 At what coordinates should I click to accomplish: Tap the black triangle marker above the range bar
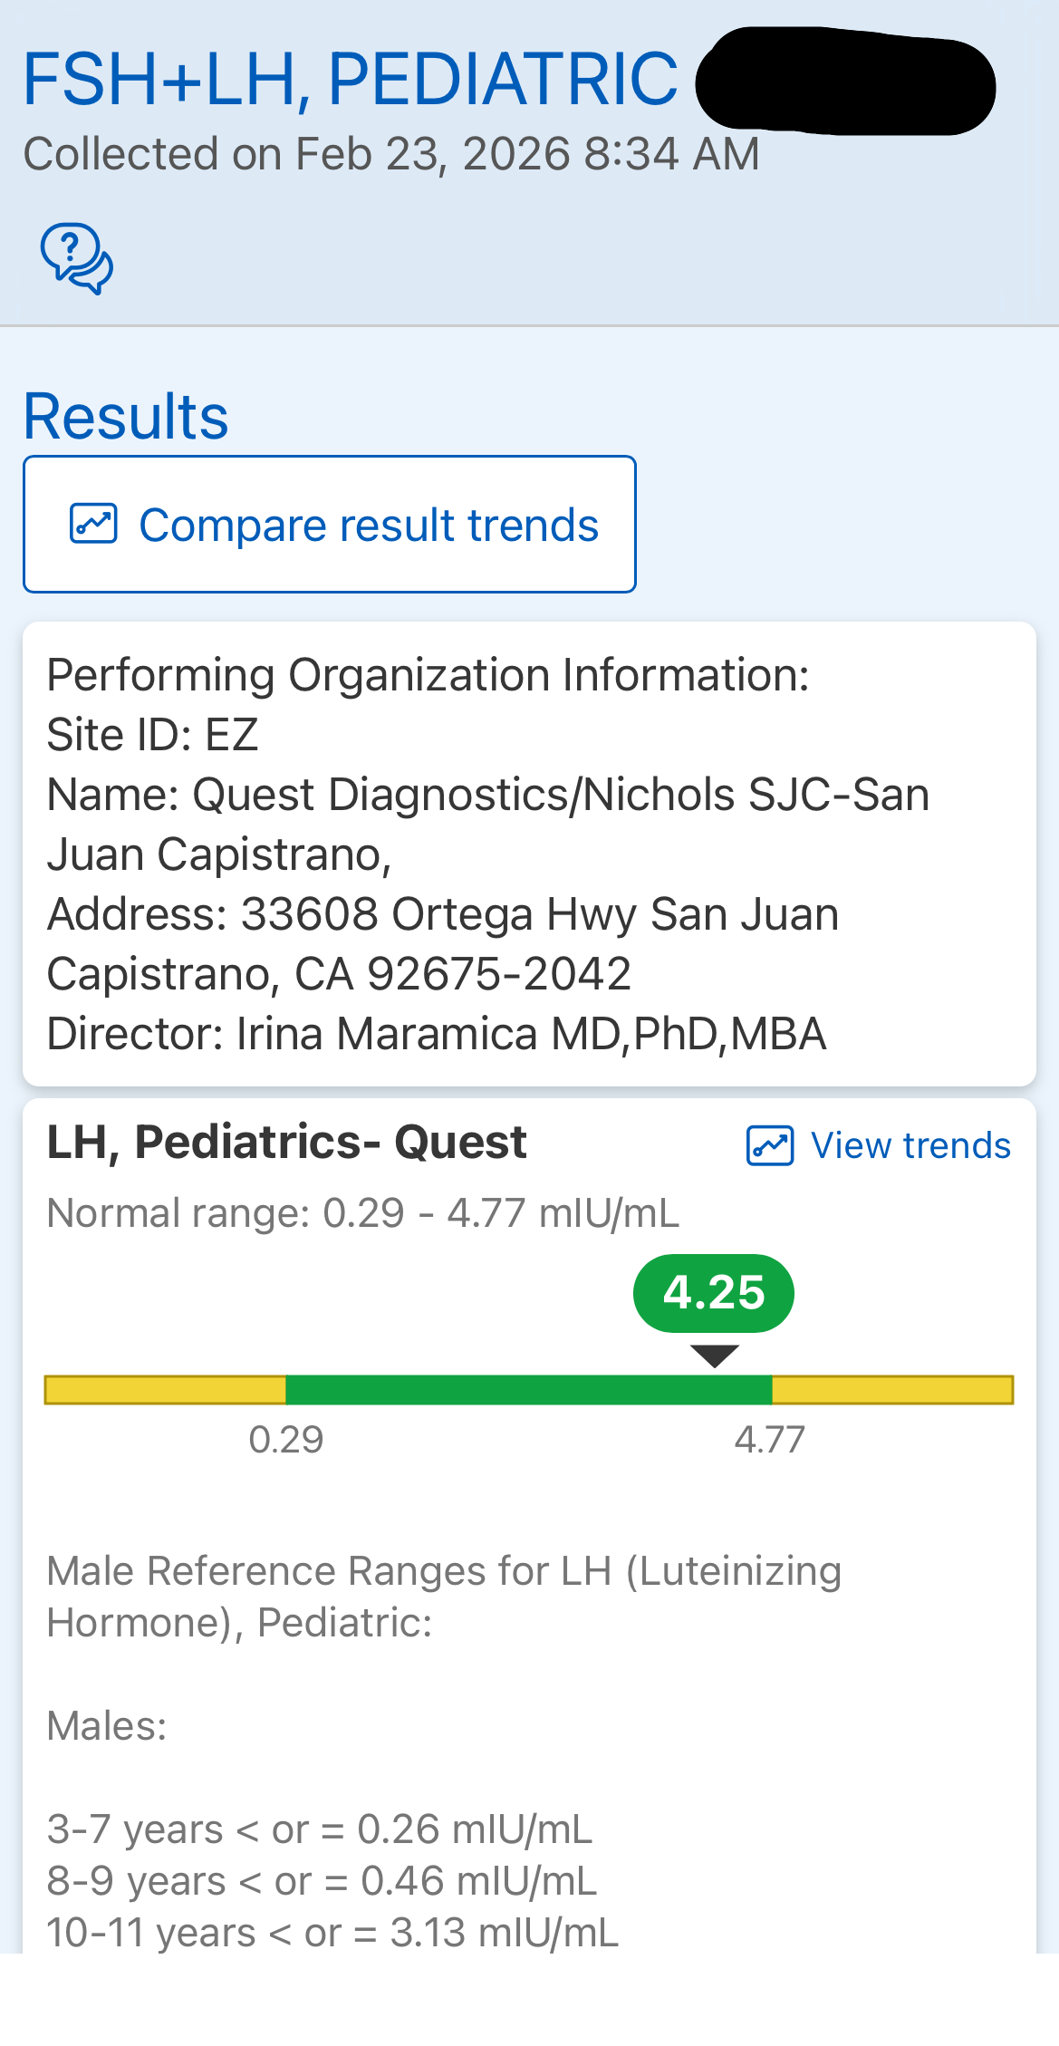714,1356
